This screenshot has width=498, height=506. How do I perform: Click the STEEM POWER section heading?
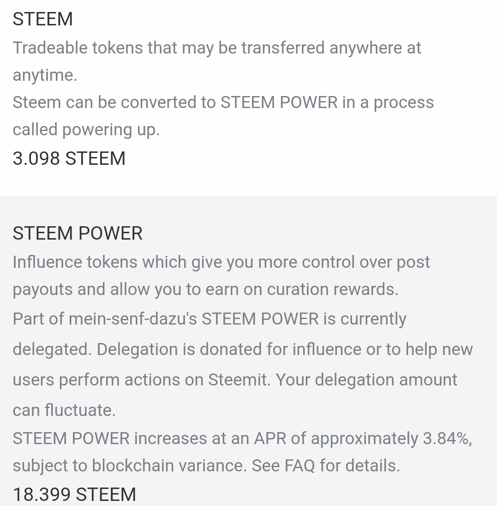click(77, 233)
